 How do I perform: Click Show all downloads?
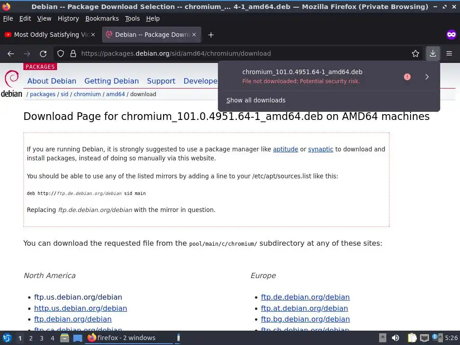pos(256,100)
